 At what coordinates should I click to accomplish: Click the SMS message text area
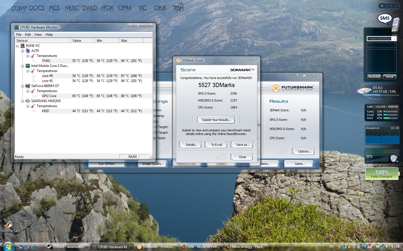382,61
